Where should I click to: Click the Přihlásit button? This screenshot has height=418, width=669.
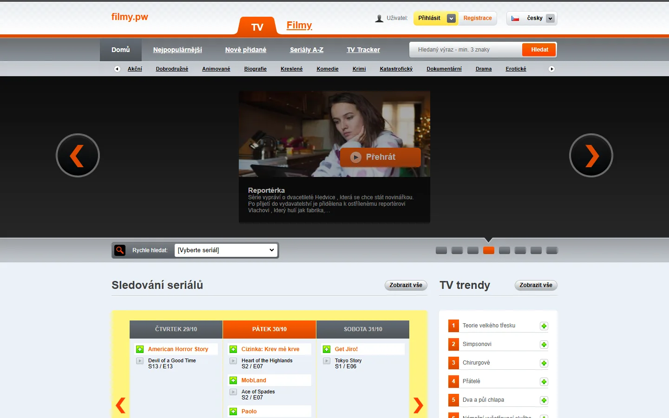tap(429, 19)
